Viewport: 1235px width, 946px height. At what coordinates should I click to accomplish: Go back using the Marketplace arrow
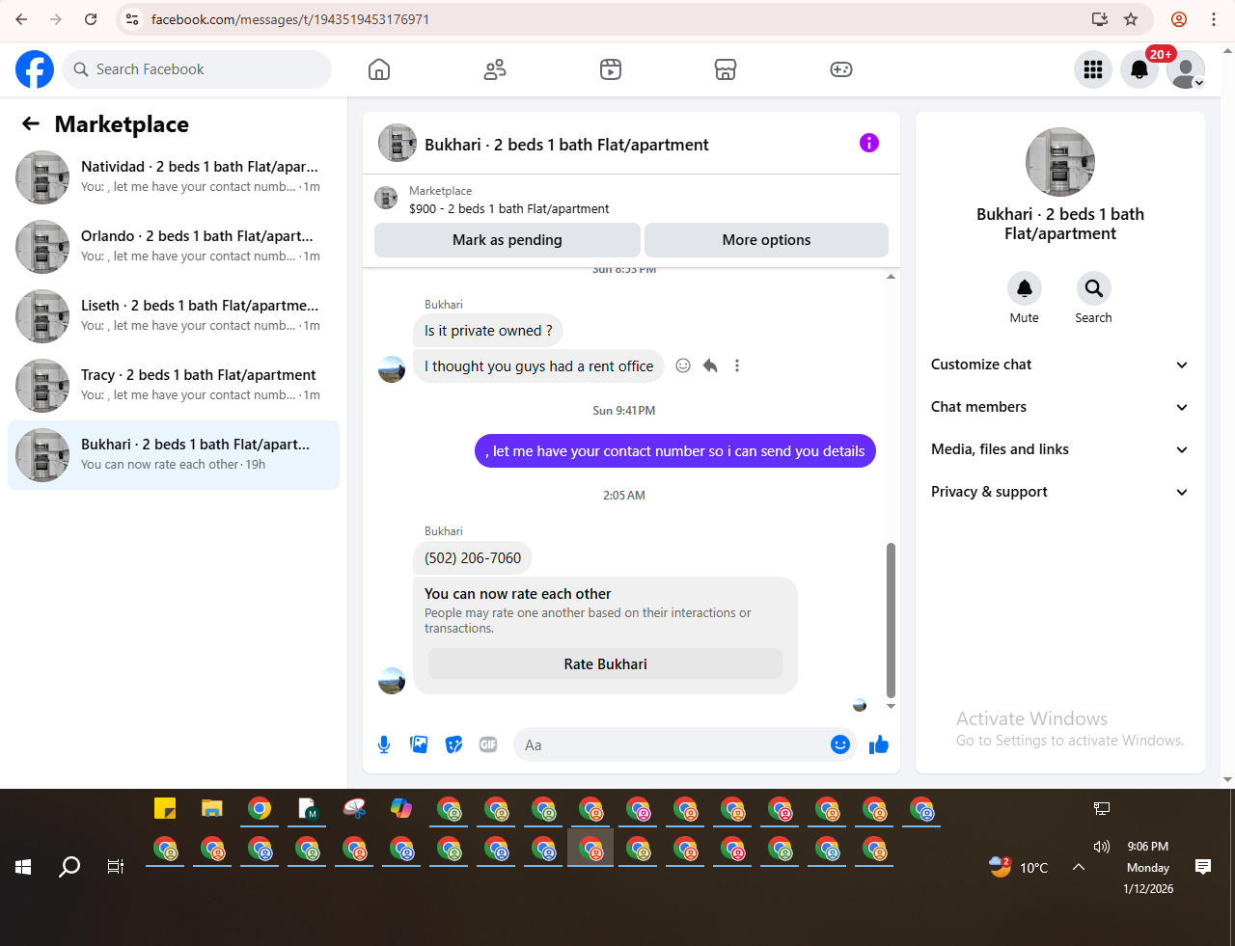point(31,123)
